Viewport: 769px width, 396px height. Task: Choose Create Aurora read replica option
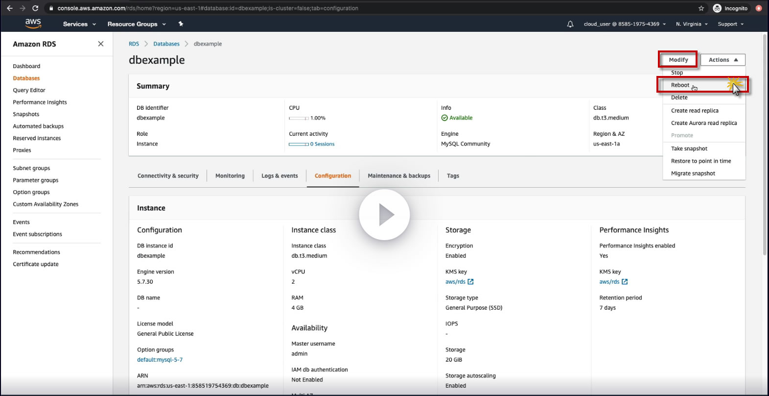pyautogui.click(x=704, y=123)
